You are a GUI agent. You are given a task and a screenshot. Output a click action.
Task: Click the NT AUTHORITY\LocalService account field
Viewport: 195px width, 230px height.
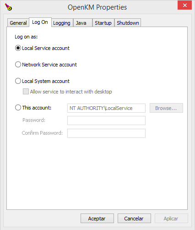(106, 108)
